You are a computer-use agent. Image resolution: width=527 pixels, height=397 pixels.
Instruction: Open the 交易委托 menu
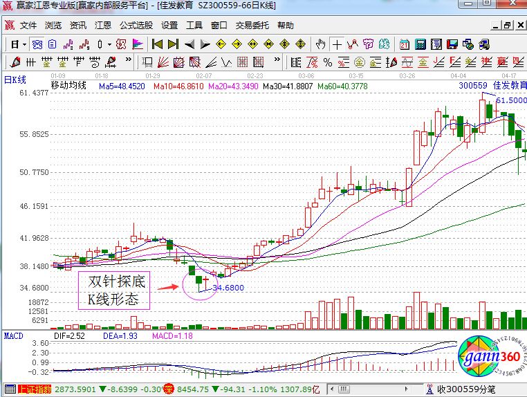point(252,26)
